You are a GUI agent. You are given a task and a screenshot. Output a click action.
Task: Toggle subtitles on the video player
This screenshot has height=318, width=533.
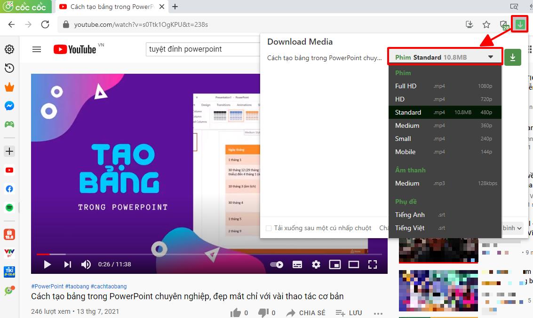click(x=297, y=264)
